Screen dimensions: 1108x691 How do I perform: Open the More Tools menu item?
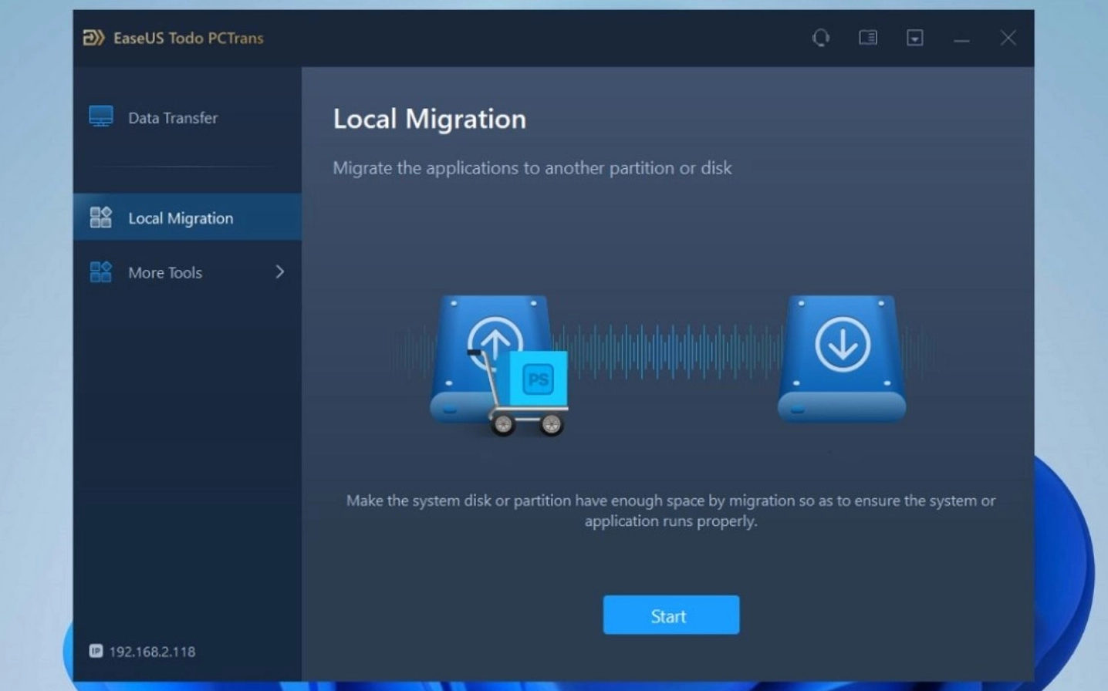click(164, 271)
